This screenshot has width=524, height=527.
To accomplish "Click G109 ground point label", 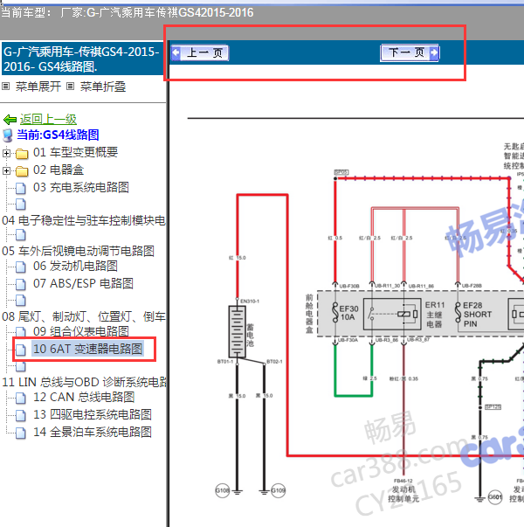I will [278, 490].
